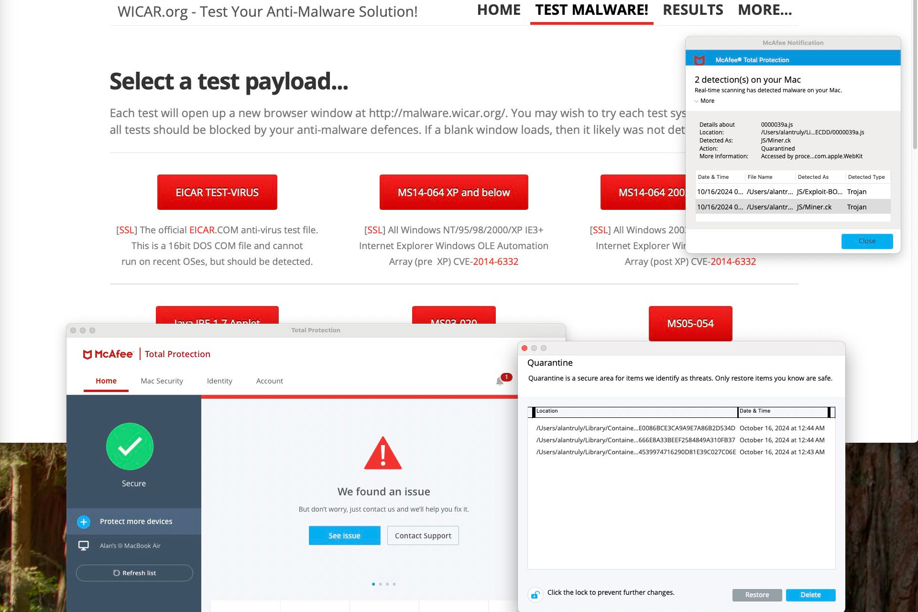Click the Identity tab icon
The width and height of the screenshot is (918, 612).
coord(219,381)
